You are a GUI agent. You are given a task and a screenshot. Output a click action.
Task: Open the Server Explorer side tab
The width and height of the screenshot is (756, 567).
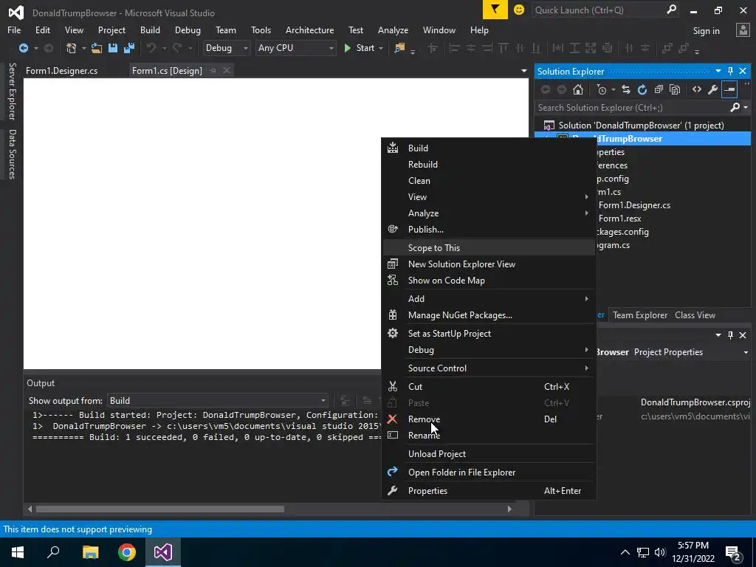pos(12,91)
